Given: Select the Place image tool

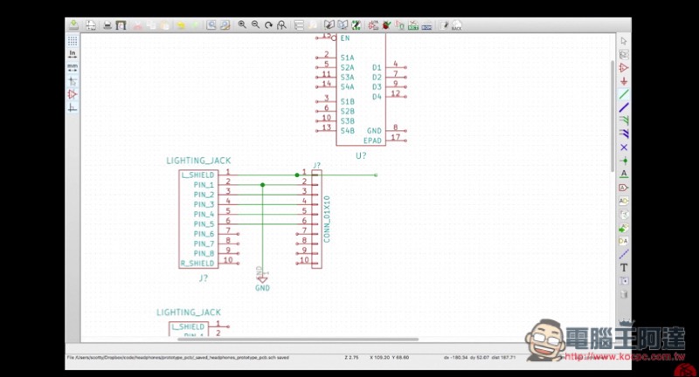Looking at the screenshot, I should click(624, 281).
